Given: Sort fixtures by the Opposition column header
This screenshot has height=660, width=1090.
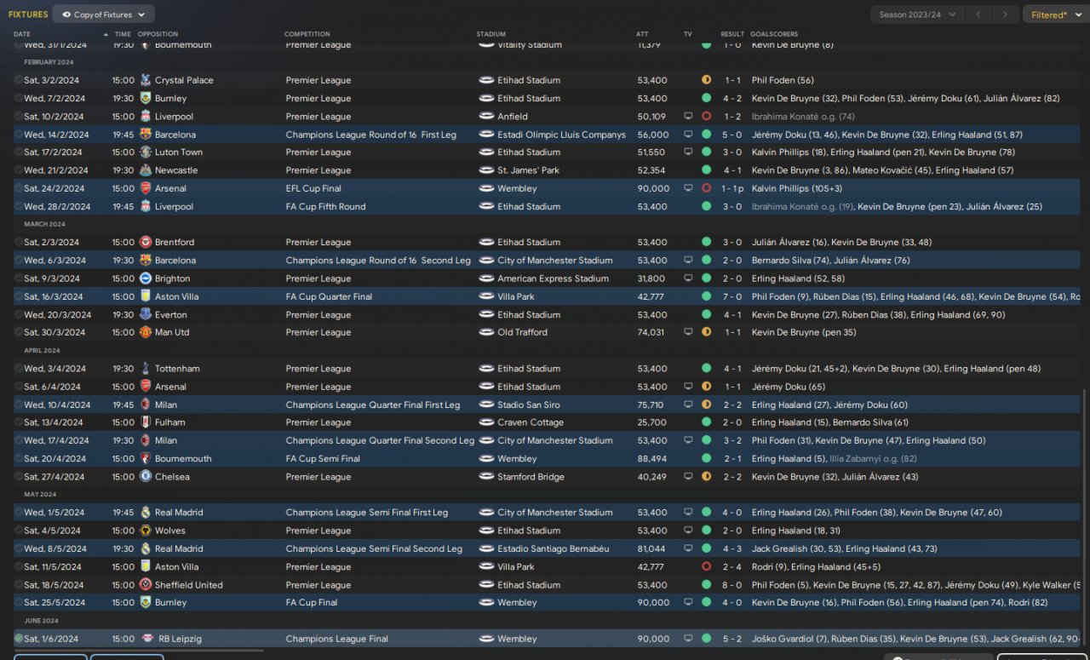Looking at the screenshot, I should [x=158, y=34].
